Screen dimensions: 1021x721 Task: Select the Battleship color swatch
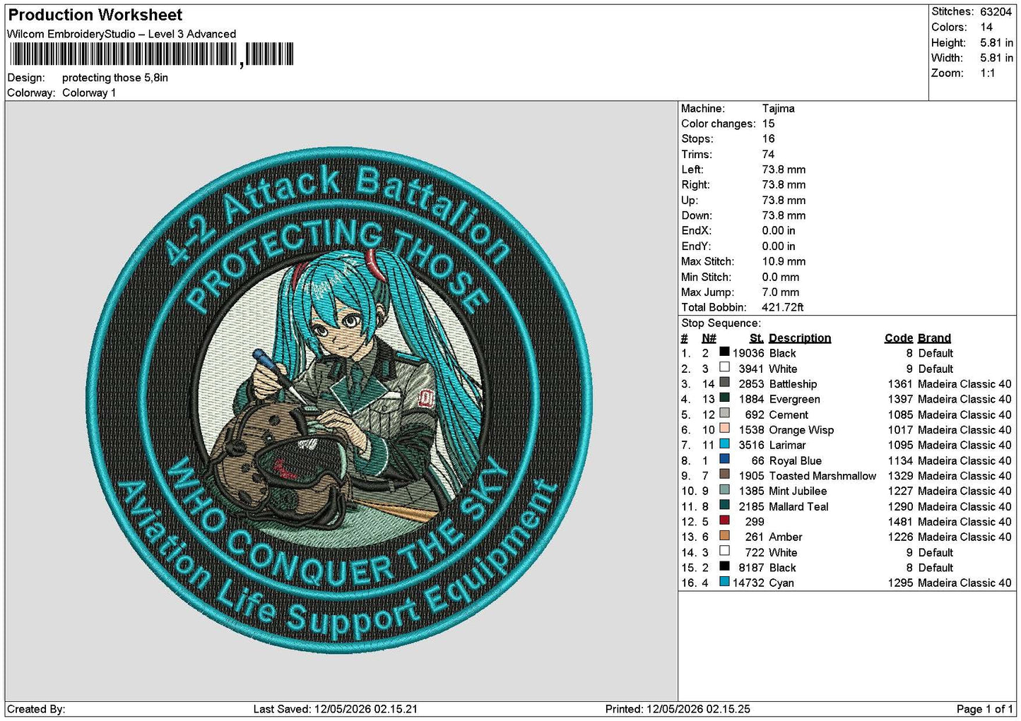point(724,383)
